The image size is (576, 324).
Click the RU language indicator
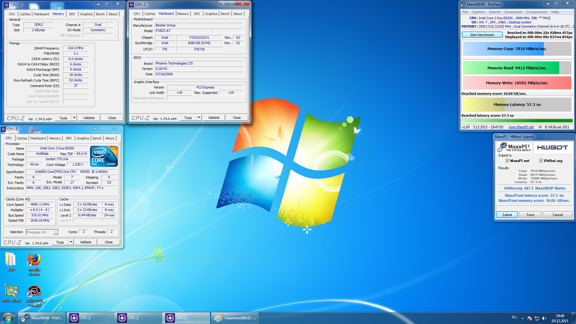514,317
